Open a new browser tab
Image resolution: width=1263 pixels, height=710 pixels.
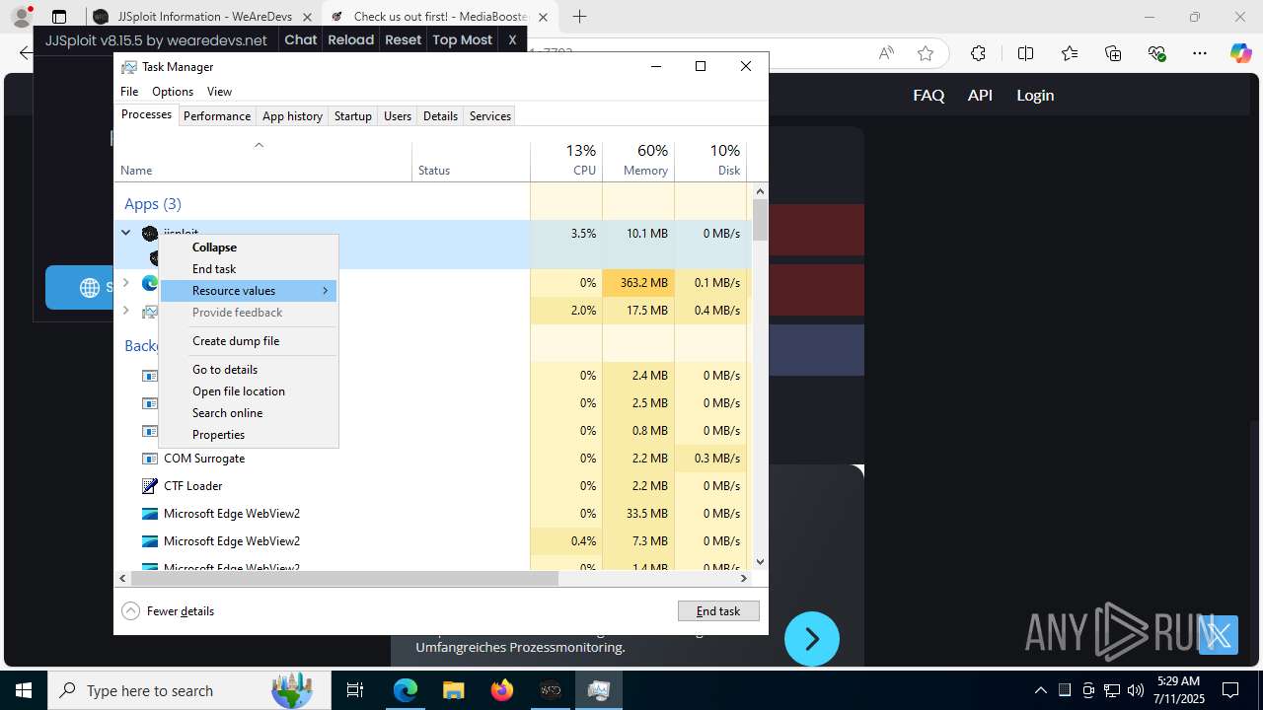(x=580, y=17)
